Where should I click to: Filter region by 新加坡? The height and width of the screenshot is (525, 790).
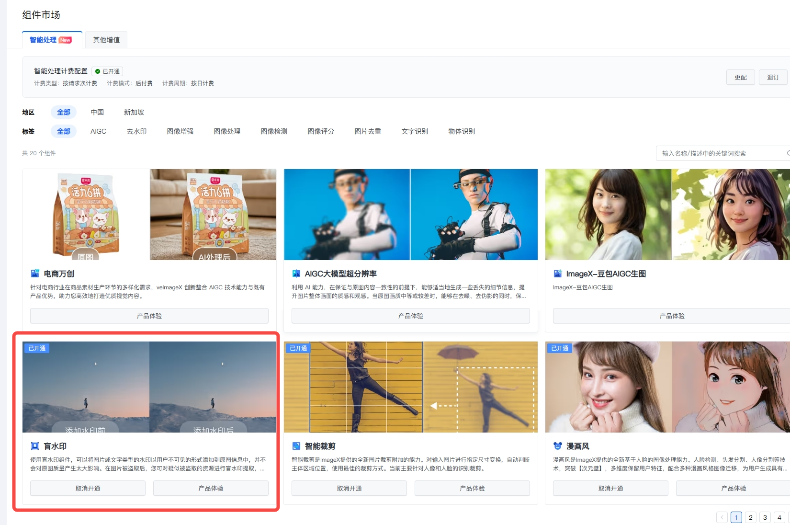click(x=134, y=112)
